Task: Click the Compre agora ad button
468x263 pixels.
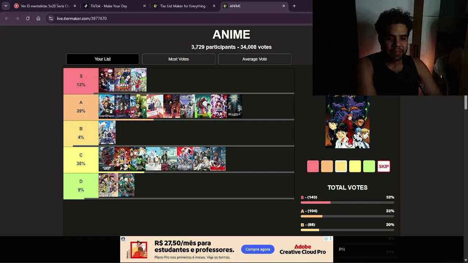Action: click(x=258, y=249)
